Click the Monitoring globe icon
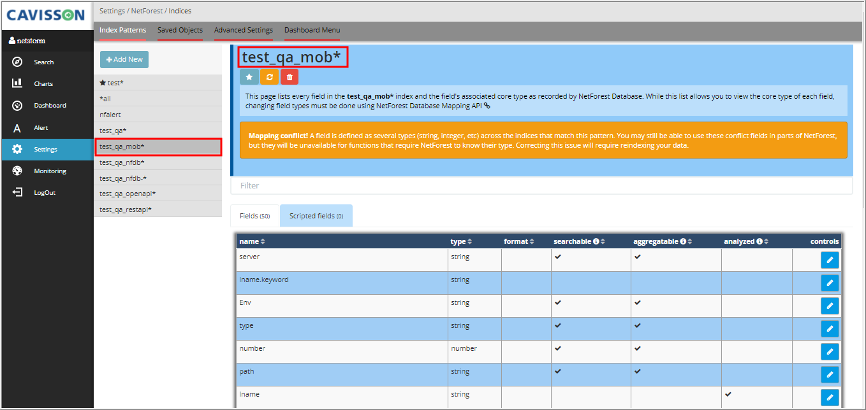The image size is (866, 410). [18, 171]
